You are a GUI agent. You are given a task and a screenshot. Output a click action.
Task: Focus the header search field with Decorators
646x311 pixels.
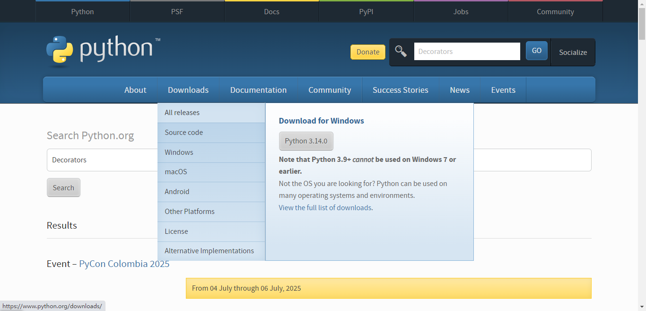point(467,51)
